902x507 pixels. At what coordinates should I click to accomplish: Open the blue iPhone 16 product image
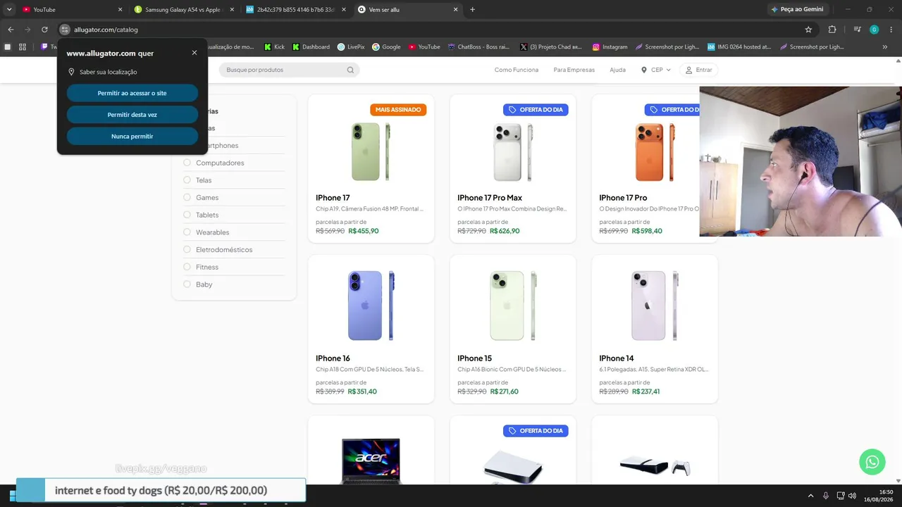371,306
